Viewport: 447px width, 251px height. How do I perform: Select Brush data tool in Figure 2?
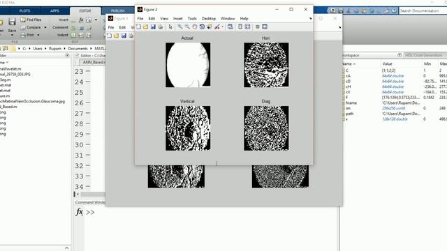pos(217,26)
